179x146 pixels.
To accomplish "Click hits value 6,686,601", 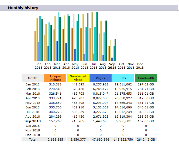I will point(123,121).
